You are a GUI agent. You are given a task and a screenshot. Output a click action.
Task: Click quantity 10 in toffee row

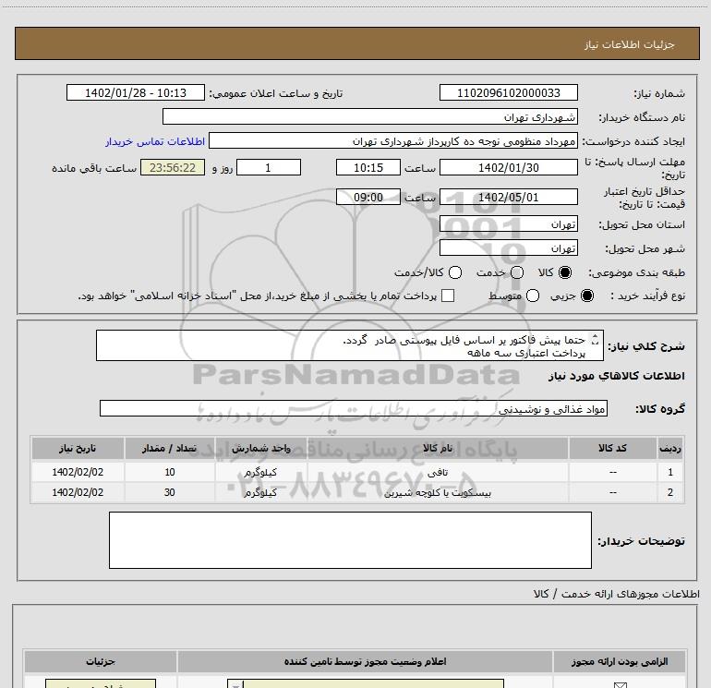click(170, 472)
